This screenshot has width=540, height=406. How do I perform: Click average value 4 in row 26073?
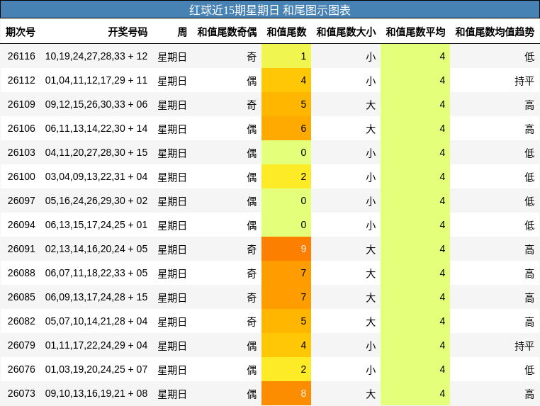point(415,393)
